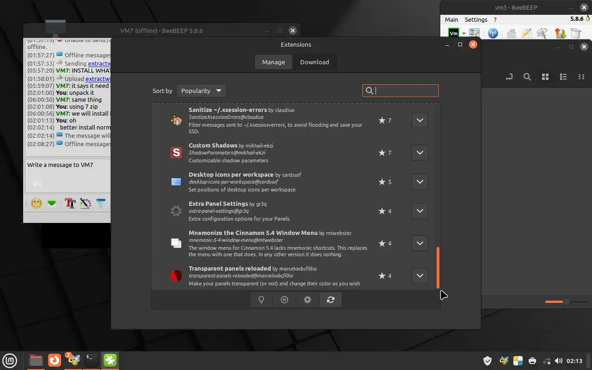Expand Custom Shadows extension options
The width and height of the screenshot is (592, 370).
[419, 153]
